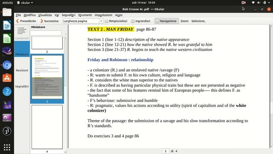Open the Modifica menu
Viewport: 273px width, 154px height.
(29, 15)
